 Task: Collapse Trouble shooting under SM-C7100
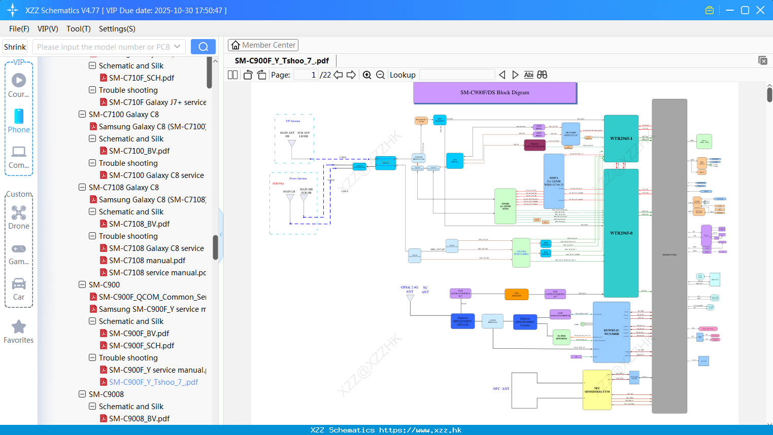point(92,163)
